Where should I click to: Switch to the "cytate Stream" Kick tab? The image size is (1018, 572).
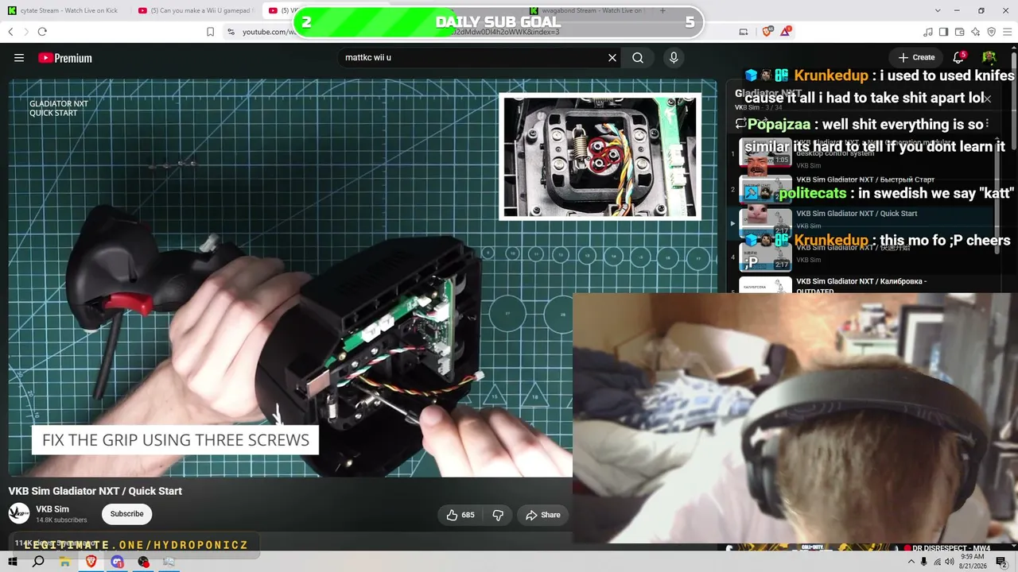coord(64,11)
